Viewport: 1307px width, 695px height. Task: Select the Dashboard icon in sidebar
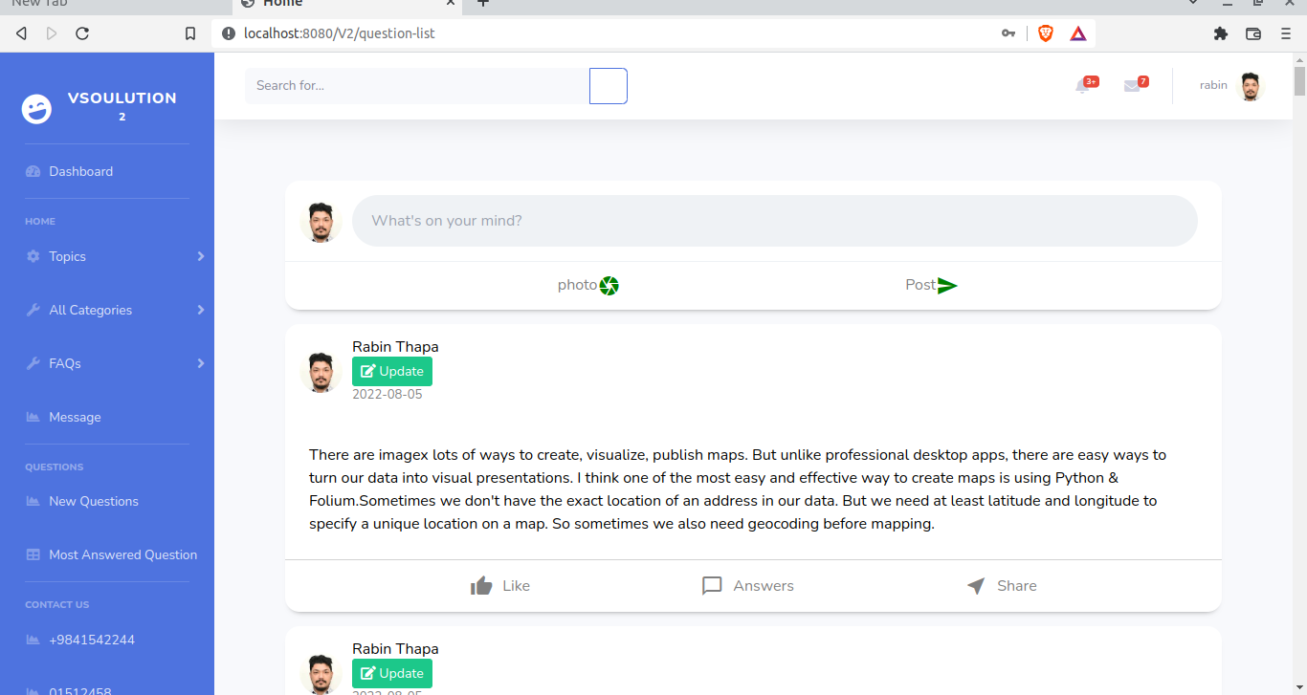click(33, 171)
